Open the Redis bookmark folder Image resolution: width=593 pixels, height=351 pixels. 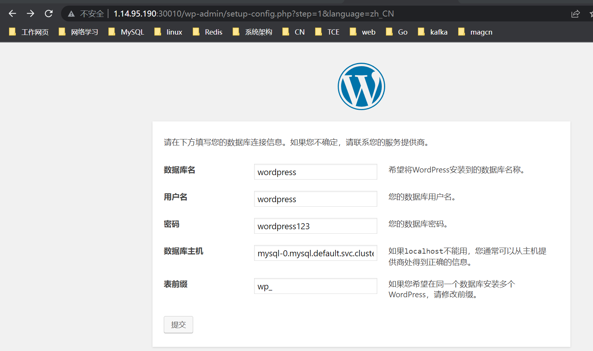tap(207, 32)
